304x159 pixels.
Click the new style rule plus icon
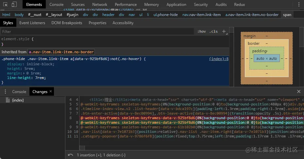point(224,31)
